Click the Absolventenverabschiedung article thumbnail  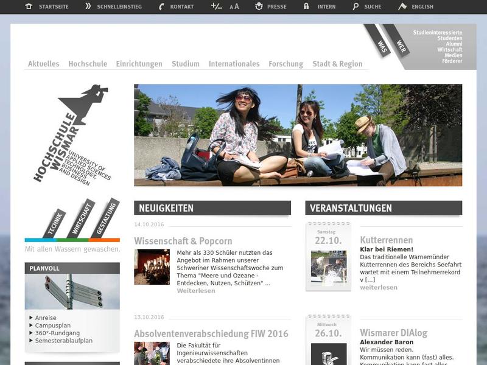pyautogui.click(x=152, y=353)
